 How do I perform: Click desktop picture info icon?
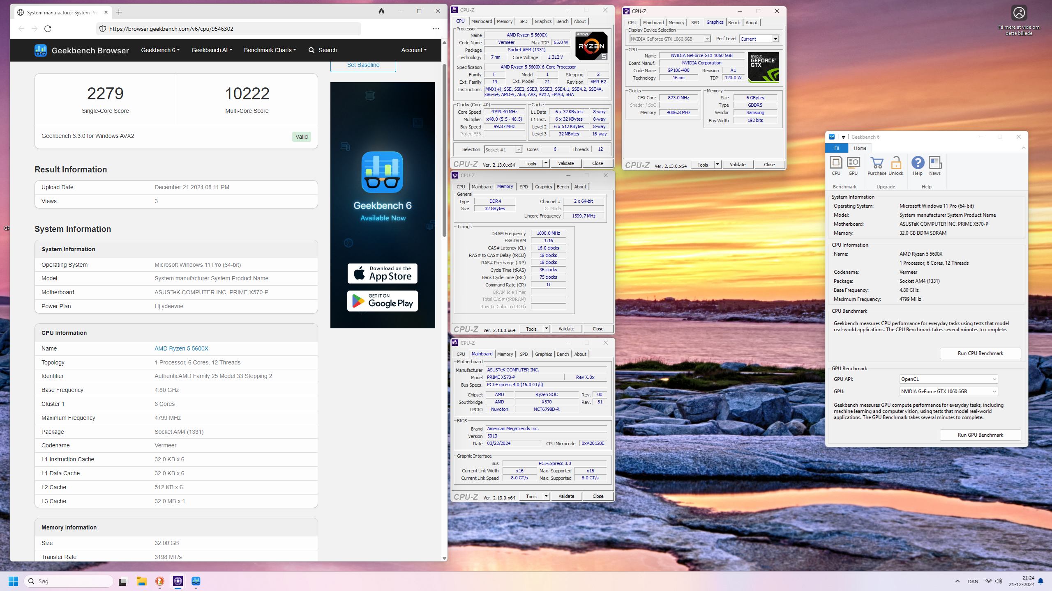click(x=1019, y=13)
